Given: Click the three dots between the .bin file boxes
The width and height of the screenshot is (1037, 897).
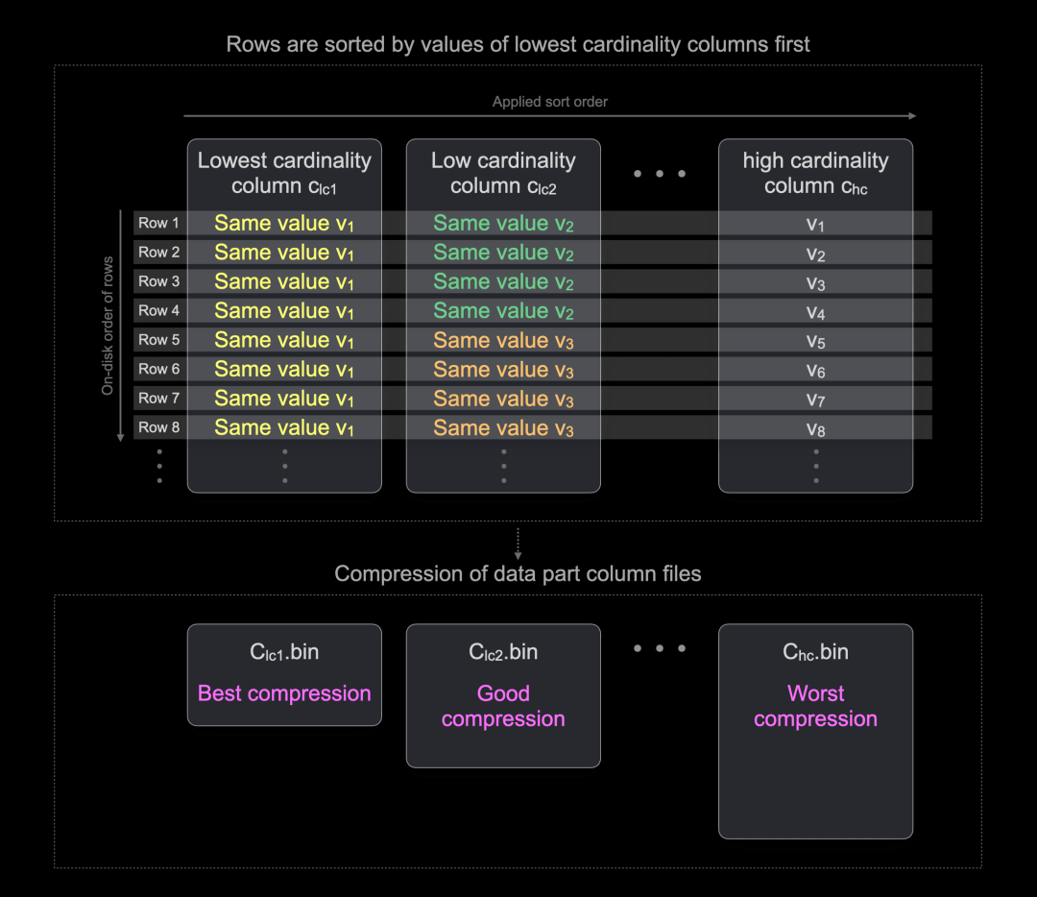Looking at the screenshot, I should (660, 648).
